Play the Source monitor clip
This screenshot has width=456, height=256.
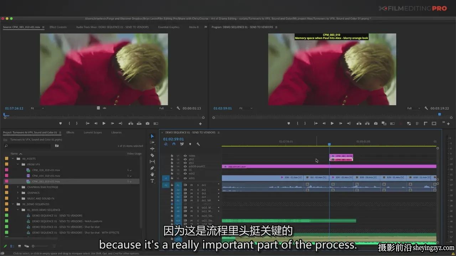point(104,123)
